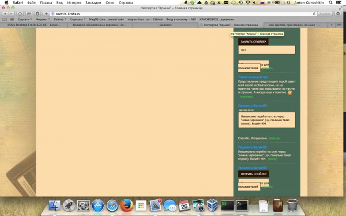Click the Share button in toolbar

coord(29,14)
